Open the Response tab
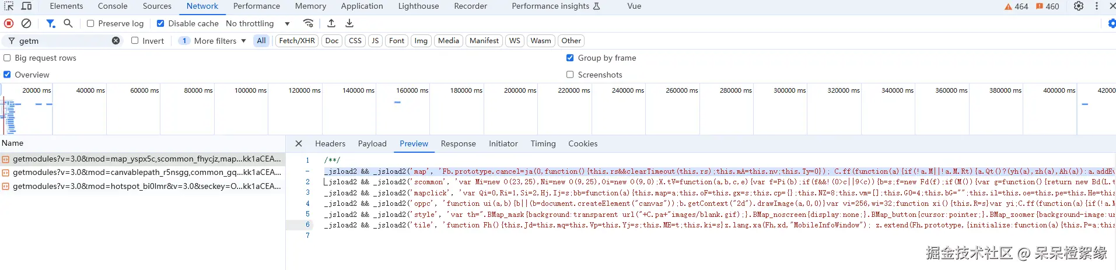This screenshot has height=270, width=1116. coord(458,143)
